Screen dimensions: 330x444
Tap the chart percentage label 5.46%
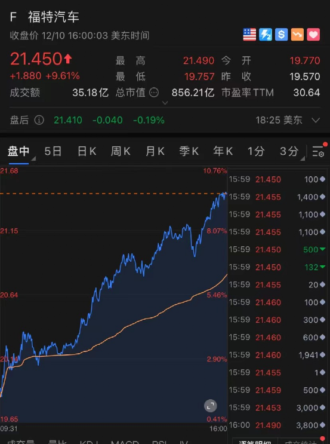pyautogui.click(x=217, y=295)
